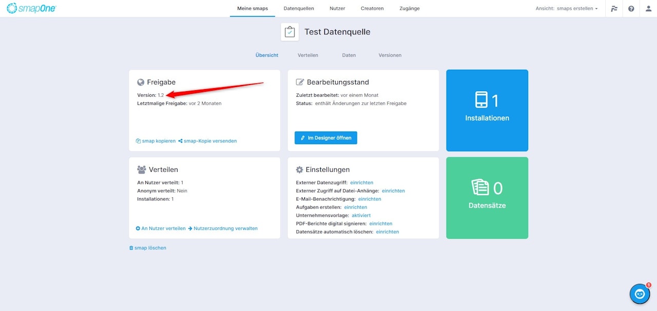Open the Nutzer menu item
Viewport: 657px width, 311px height.
pos(337,8)
